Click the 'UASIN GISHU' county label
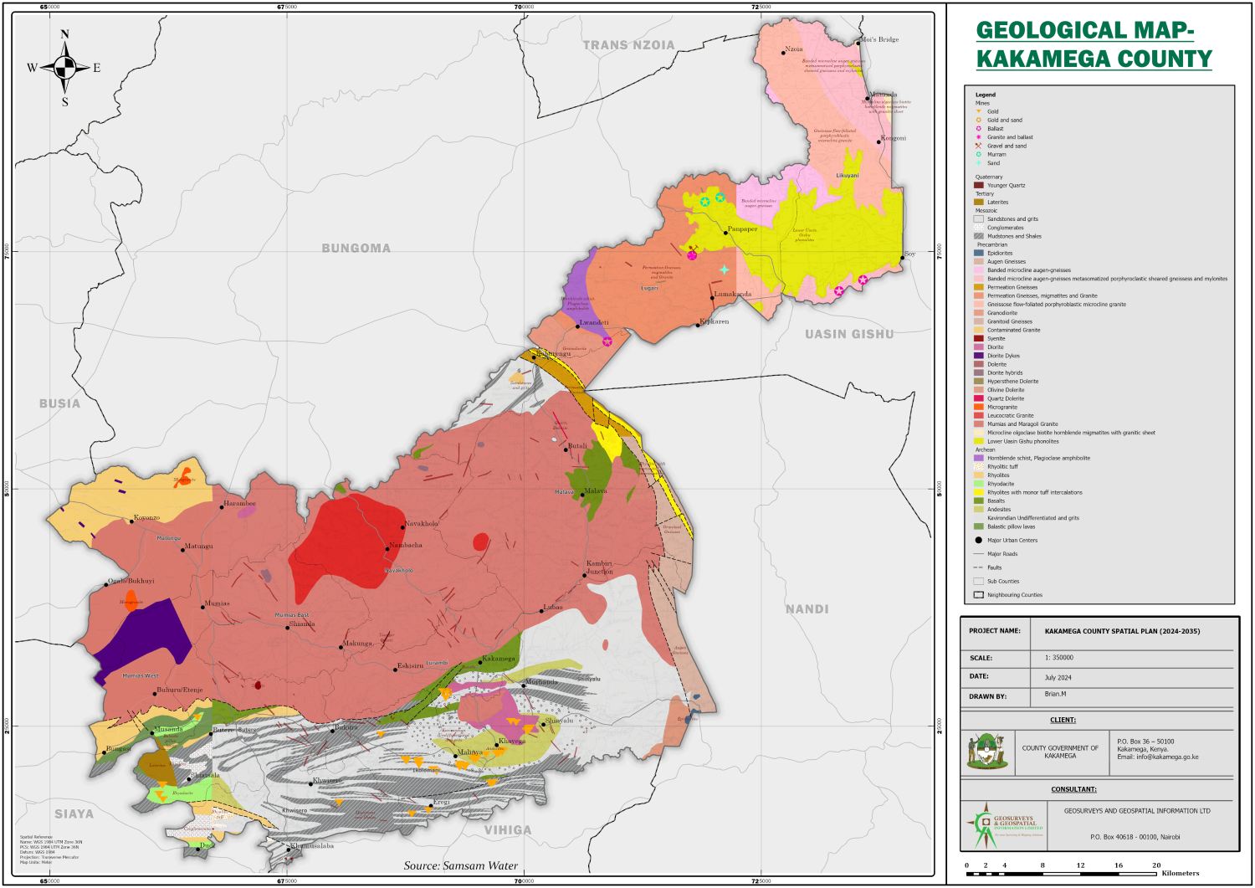This screenshot has height=888, width=1255. click(849, 334)
